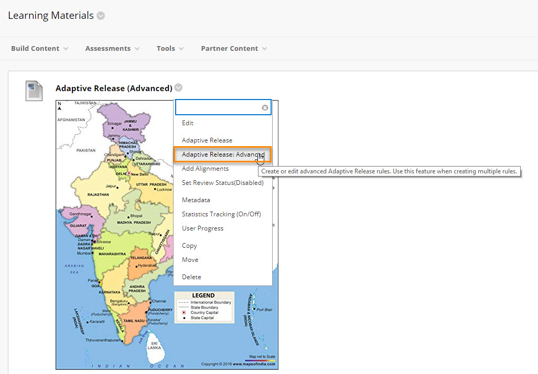Click the Adaptive Release (Advanced) title
The height and width of the screenshot is (374, 538).
pos(114,88)
